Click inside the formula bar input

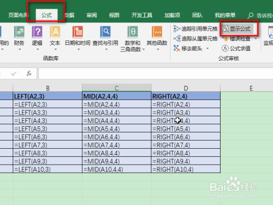pyautogui.click(x=156, y=73)
